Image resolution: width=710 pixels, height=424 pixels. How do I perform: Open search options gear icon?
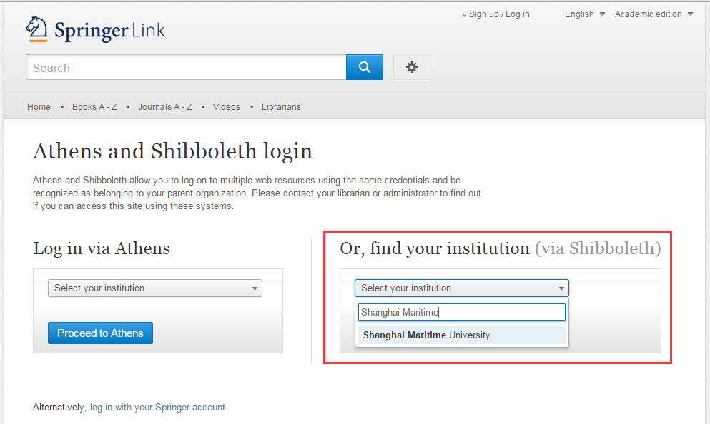point(412,67)
